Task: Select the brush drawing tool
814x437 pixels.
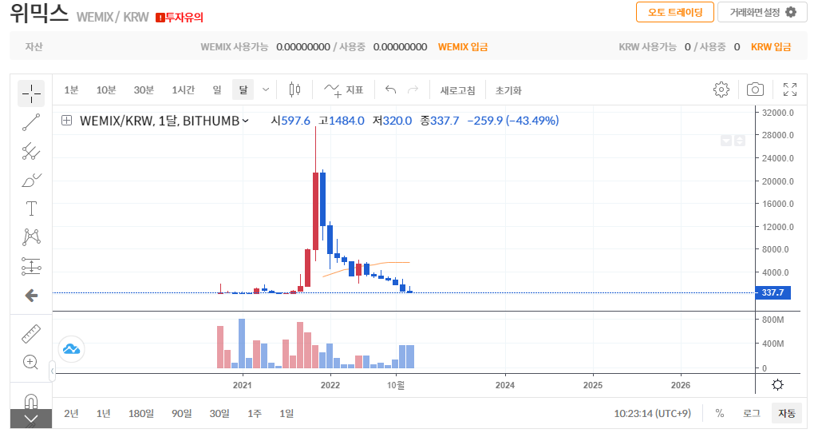Action: [x=31, y=181]
